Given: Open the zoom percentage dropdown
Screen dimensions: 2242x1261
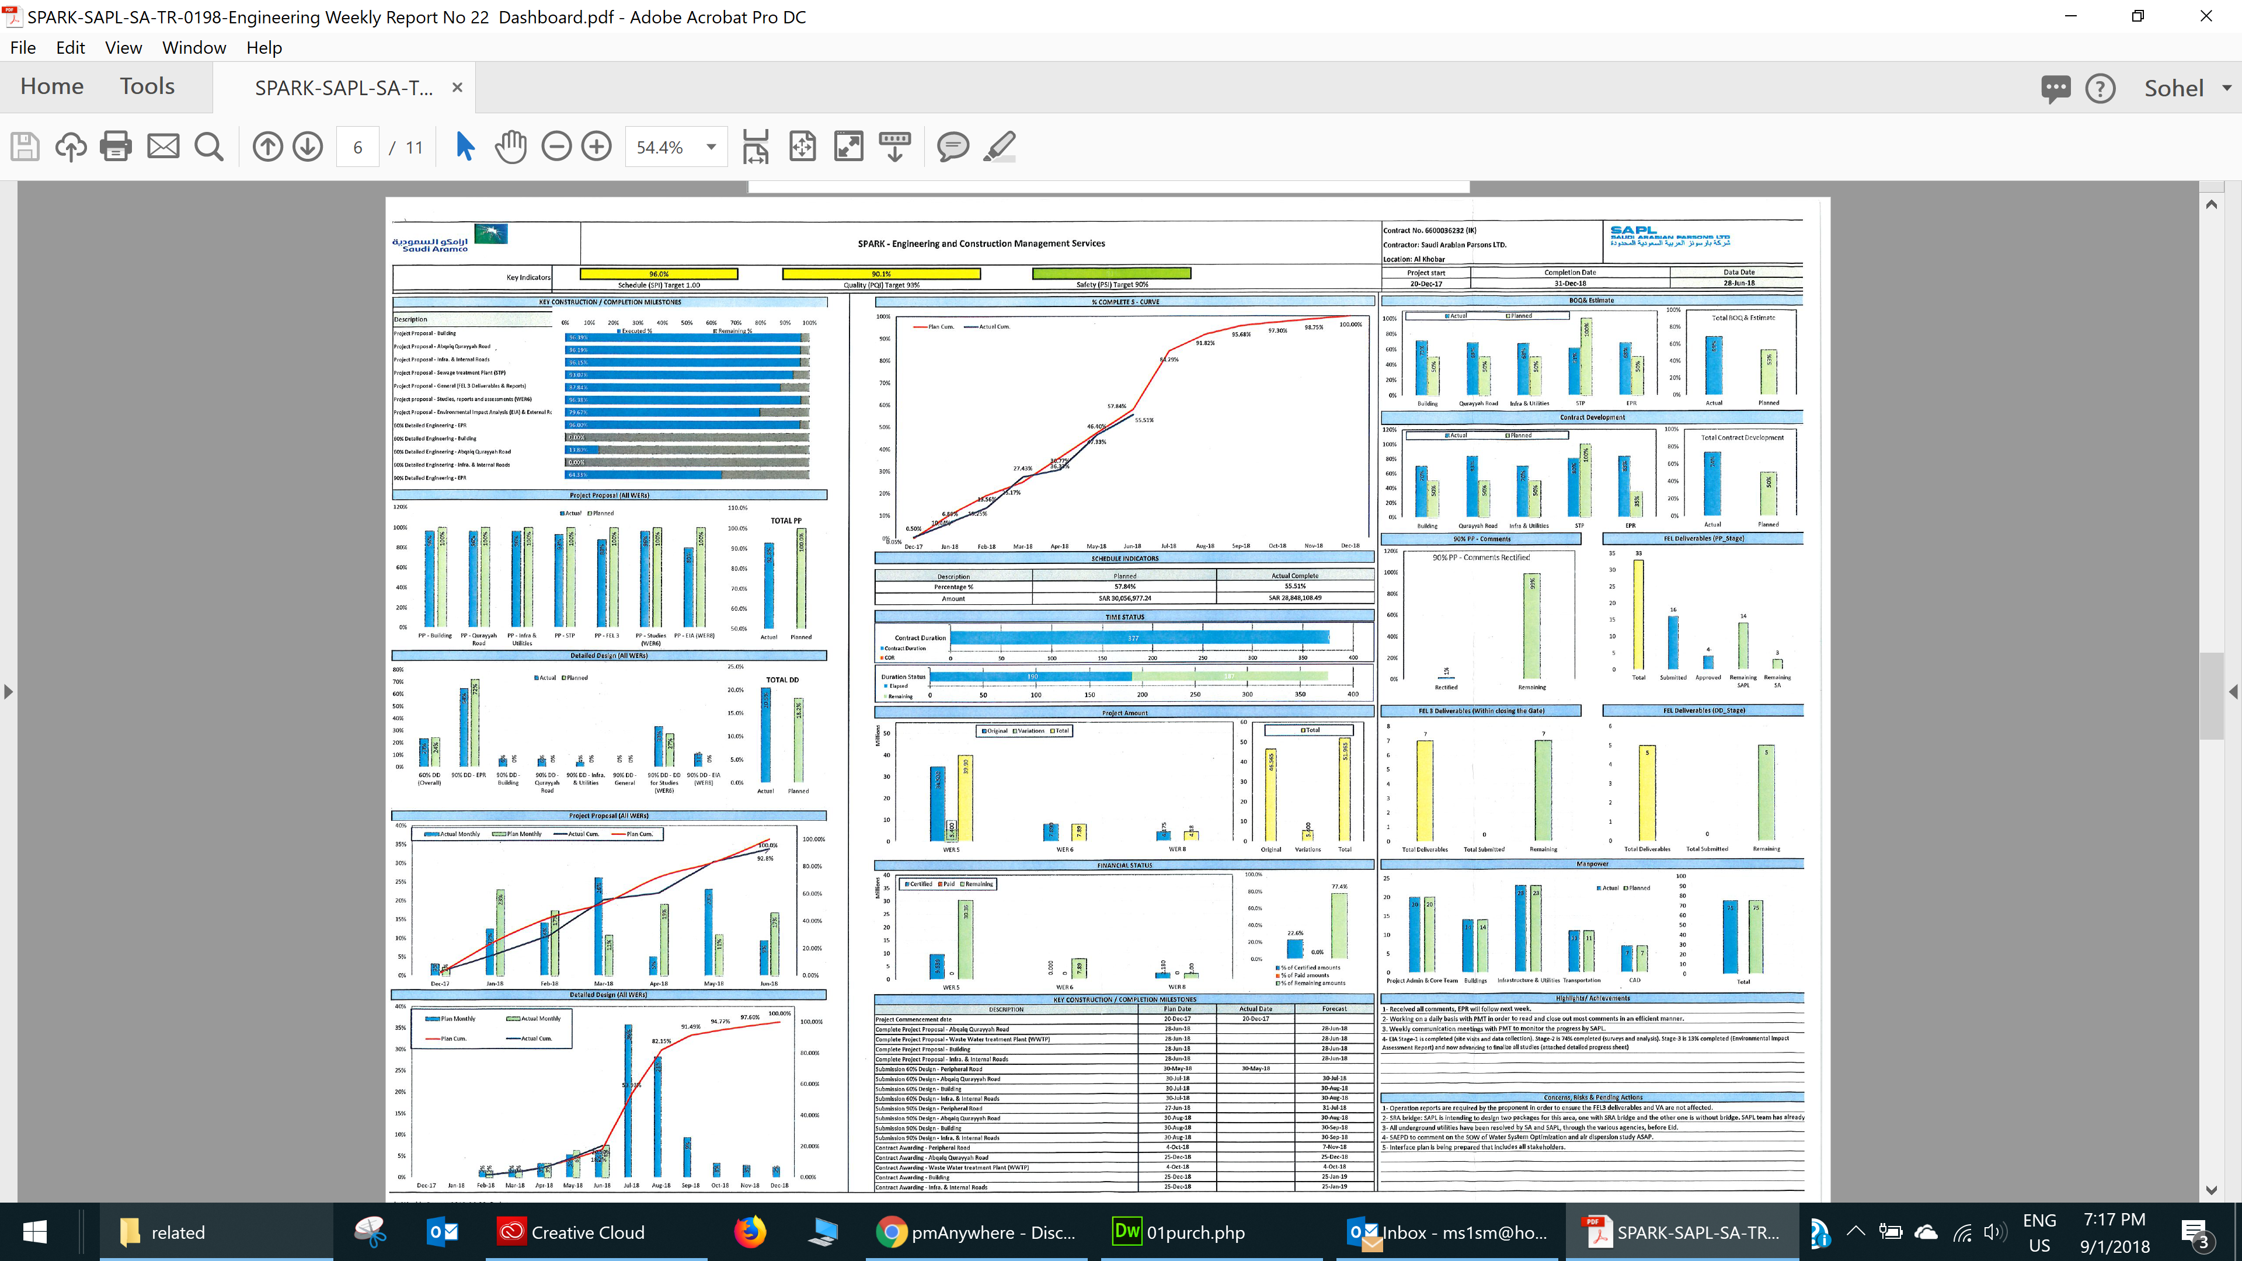Looking at the screenshot, I should click(711, 146).
